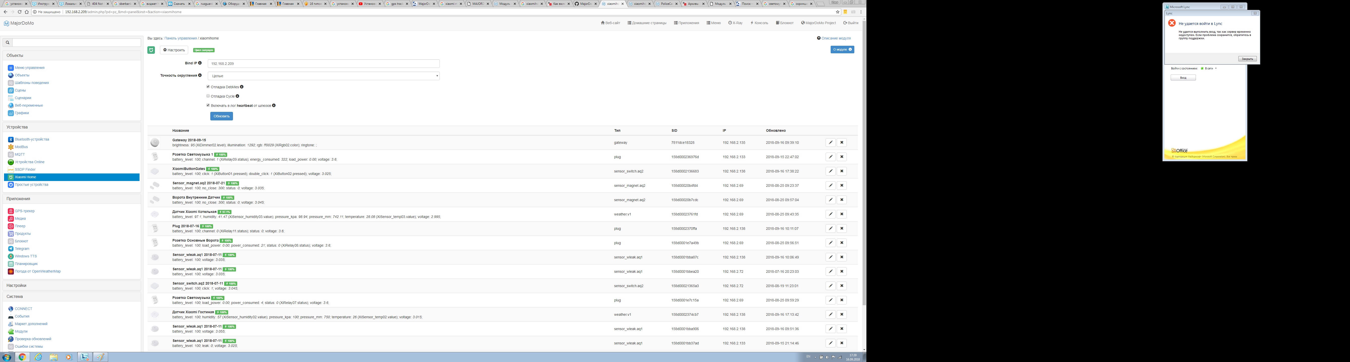Click the sidebar search magnifier icon

[x=7, y=42]
